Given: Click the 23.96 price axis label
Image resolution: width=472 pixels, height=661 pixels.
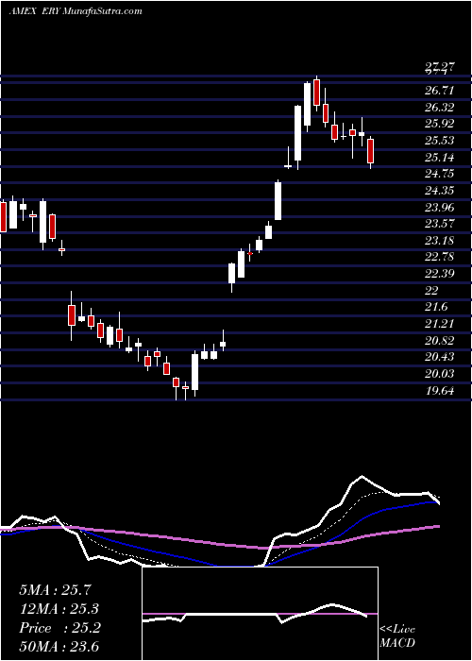Looking at the screenshot, I should [439, 207].
